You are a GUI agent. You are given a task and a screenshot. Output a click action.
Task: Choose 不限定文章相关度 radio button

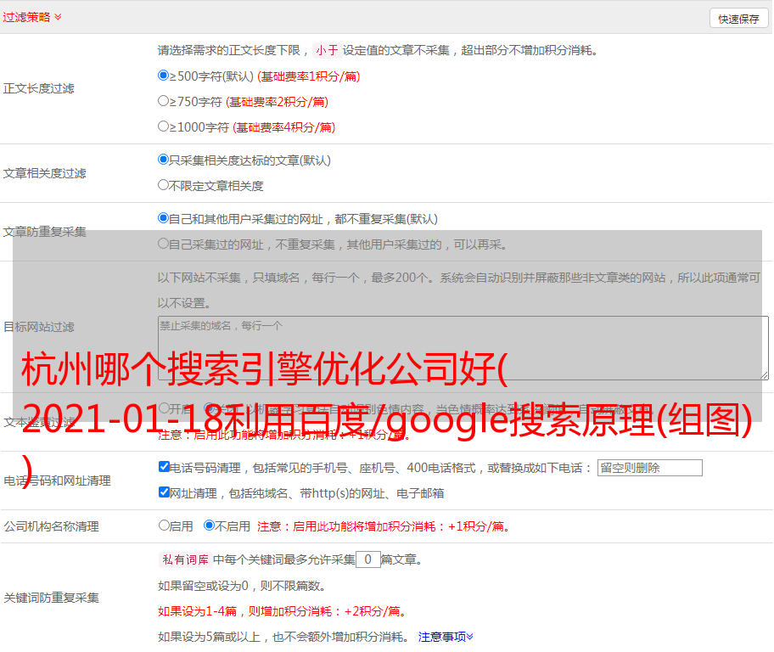[x=164, y=185]
